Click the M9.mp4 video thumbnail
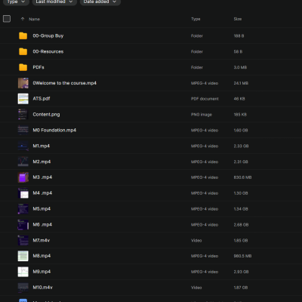302x302 pixels. pos(23,272)
